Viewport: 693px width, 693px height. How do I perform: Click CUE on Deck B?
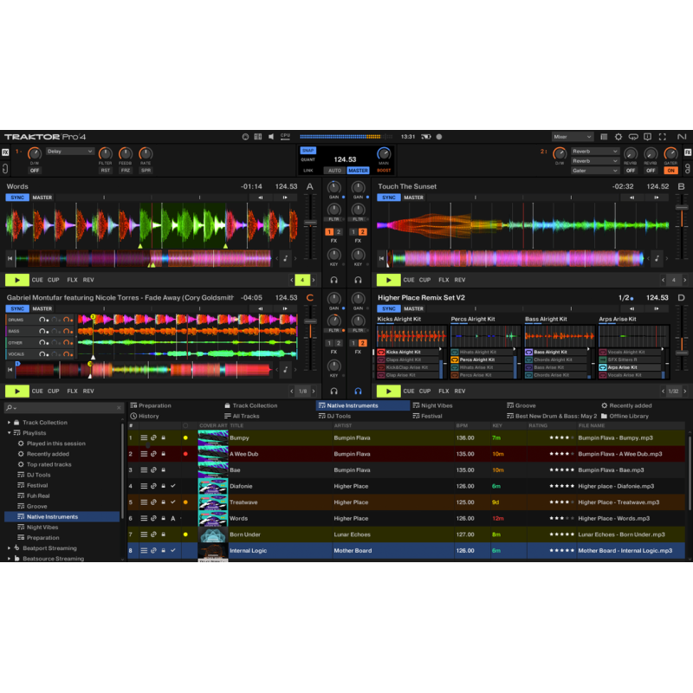pyautogui.click(x=409, y=280)
